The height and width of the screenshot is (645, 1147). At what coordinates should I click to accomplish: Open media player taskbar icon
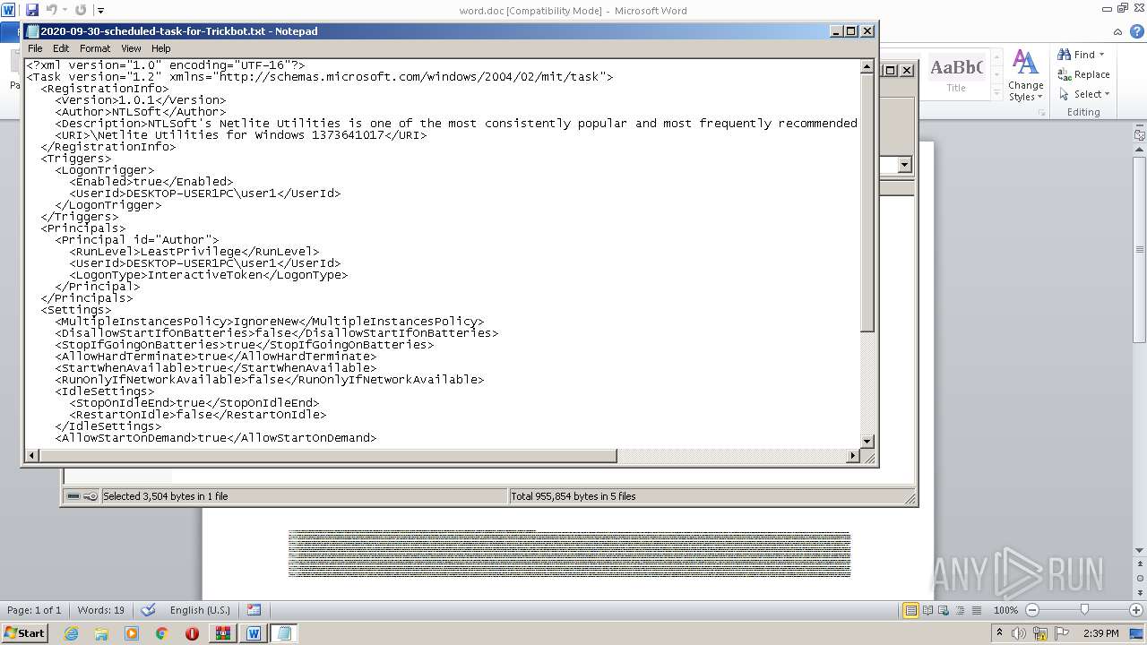(132, 633)
